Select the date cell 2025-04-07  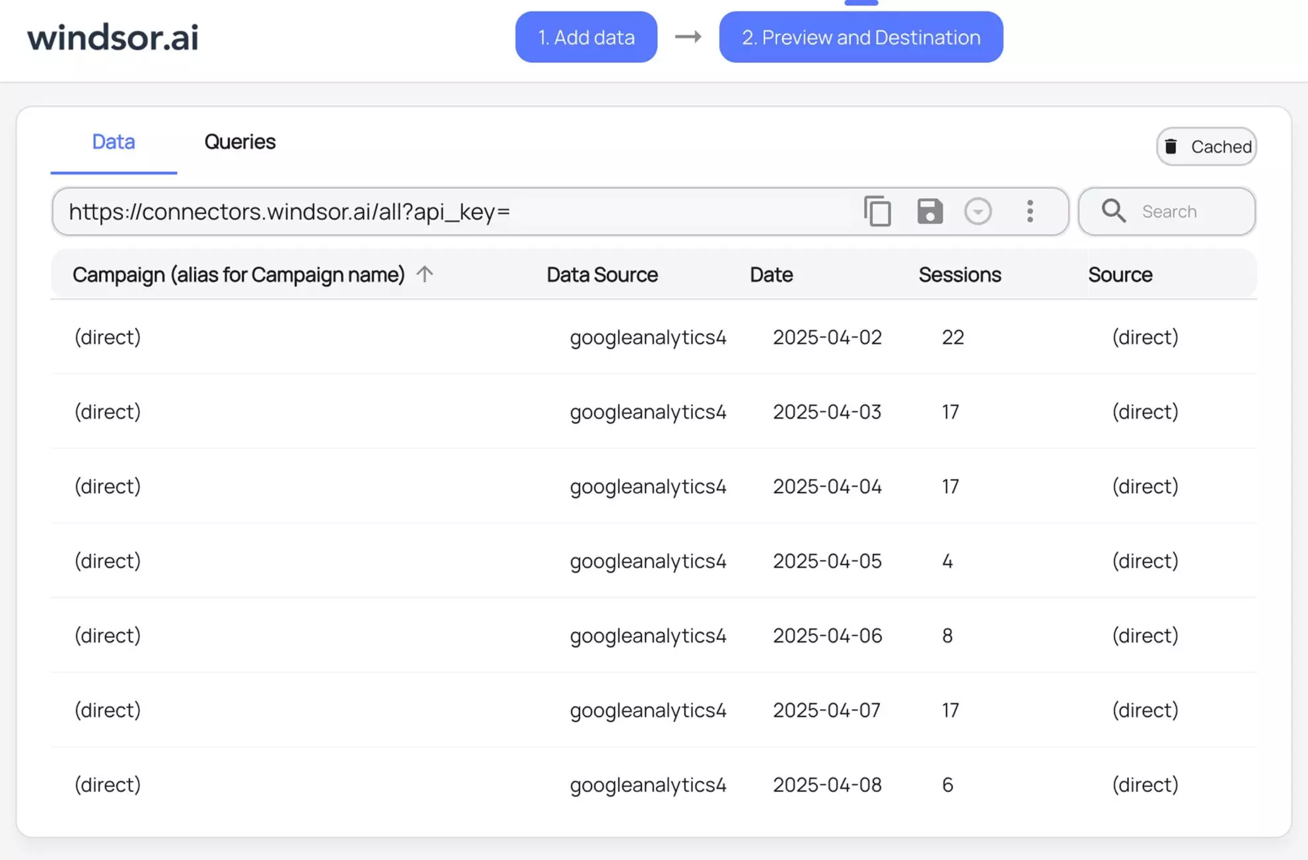pyautogui.click(x=826, y=711)
